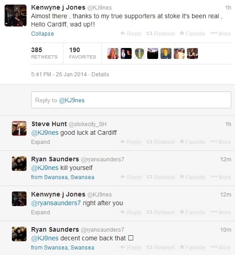Viewport: 235px width, 255px height.
Task: Open tweet Details link beside the date
Action: point(100,74)
